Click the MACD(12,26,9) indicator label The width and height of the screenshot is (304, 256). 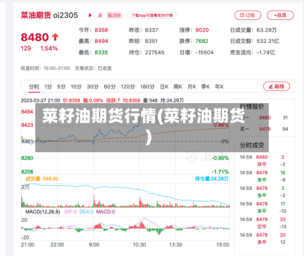pos(43,212)
